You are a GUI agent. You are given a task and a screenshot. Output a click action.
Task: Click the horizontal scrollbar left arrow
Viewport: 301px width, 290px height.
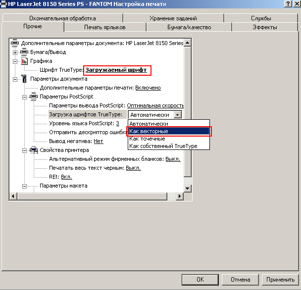[13, 196]
